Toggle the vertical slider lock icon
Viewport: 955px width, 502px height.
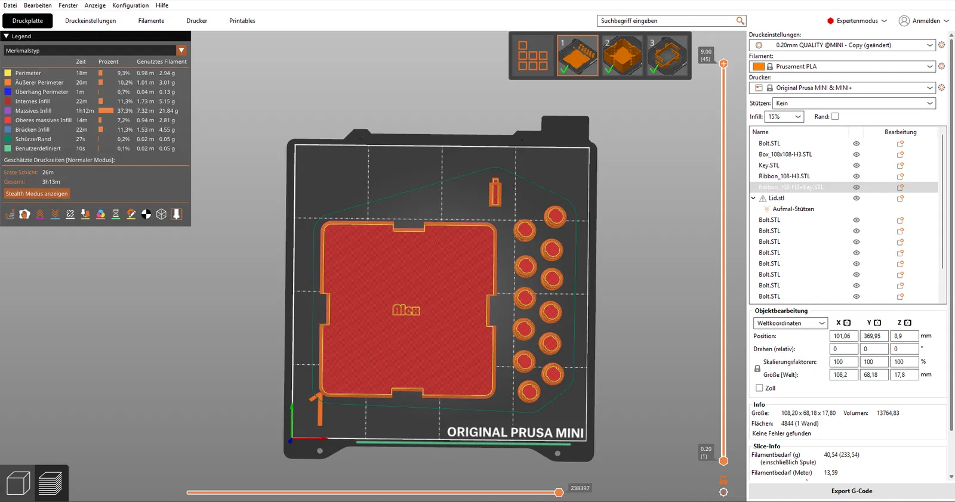click(723, 480)
